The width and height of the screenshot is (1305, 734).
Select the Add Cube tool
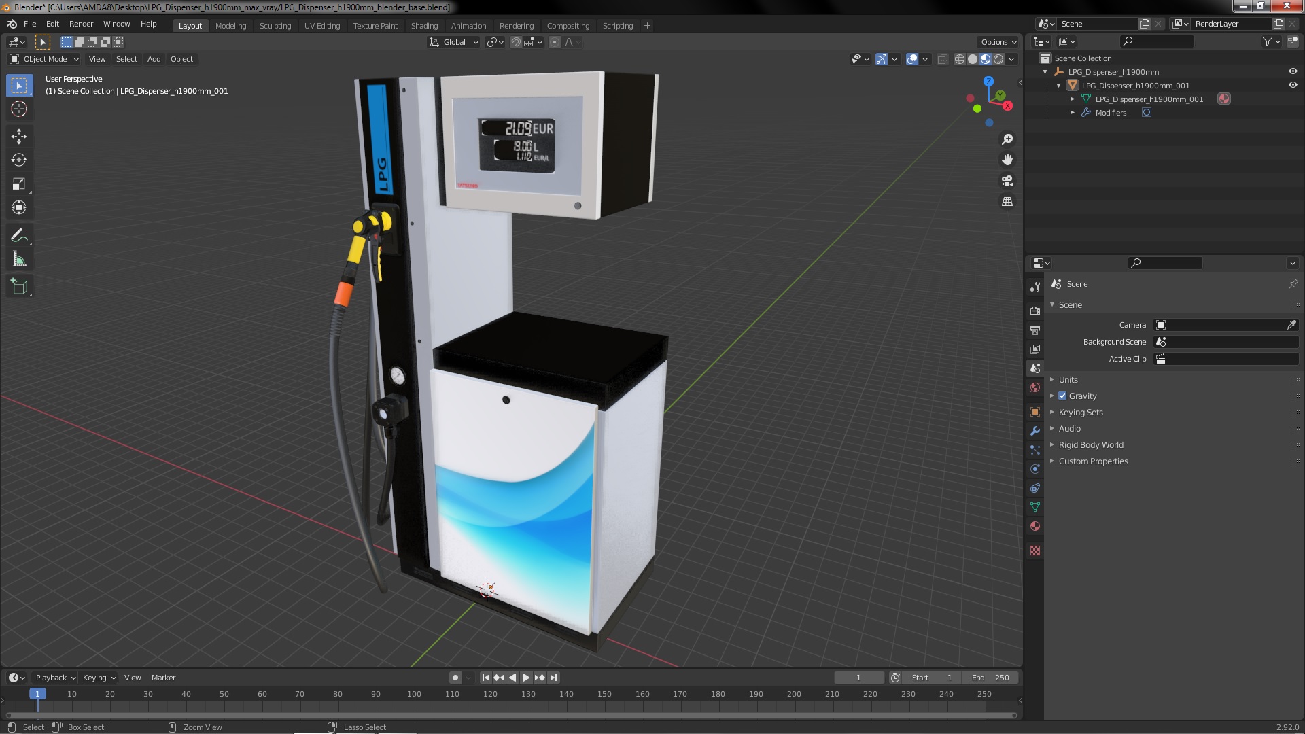[19, 287]
